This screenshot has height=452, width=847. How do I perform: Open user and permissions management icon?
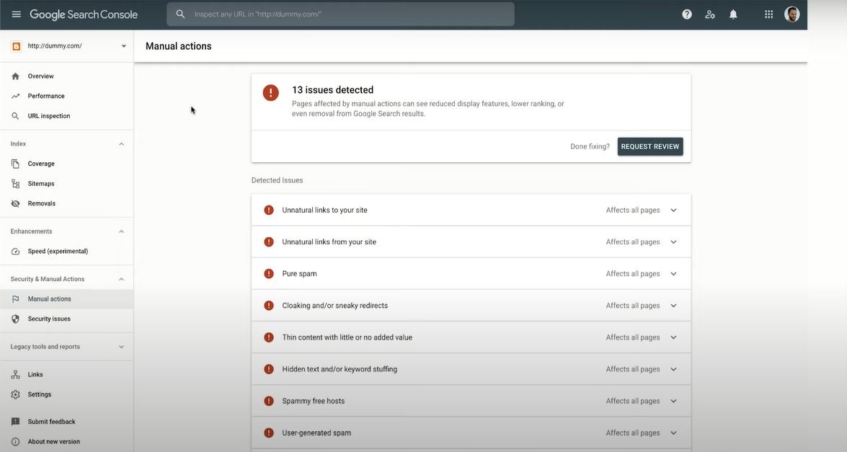point(710,13)
